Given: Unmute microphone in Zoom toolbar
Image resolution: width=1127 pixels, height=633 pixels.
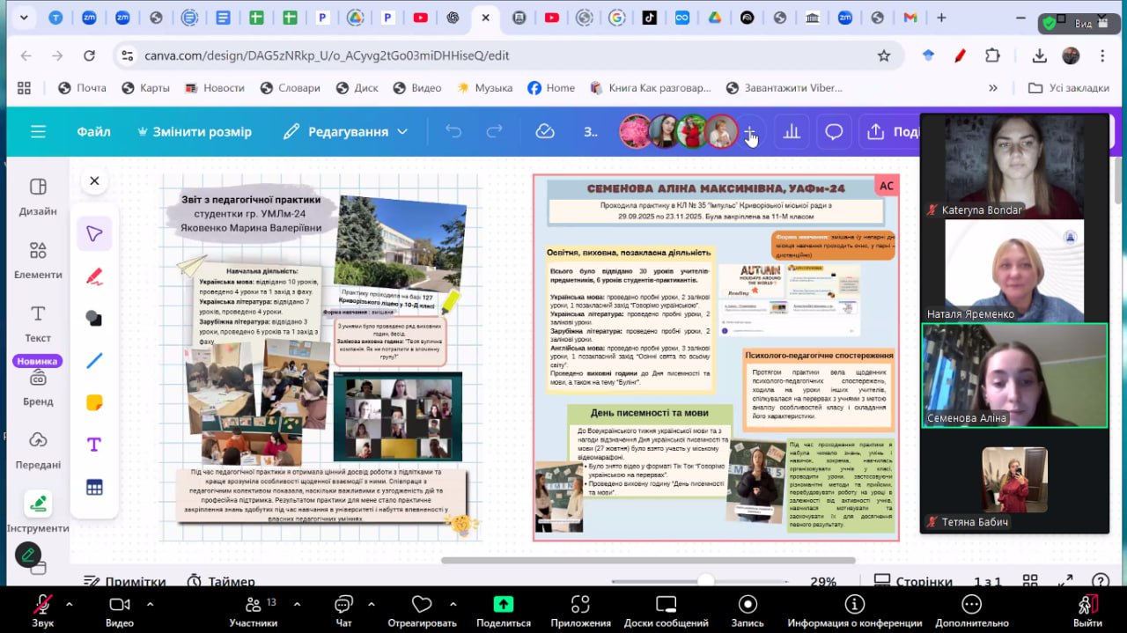Looking at the screenshot, I should tap(42, 605).
